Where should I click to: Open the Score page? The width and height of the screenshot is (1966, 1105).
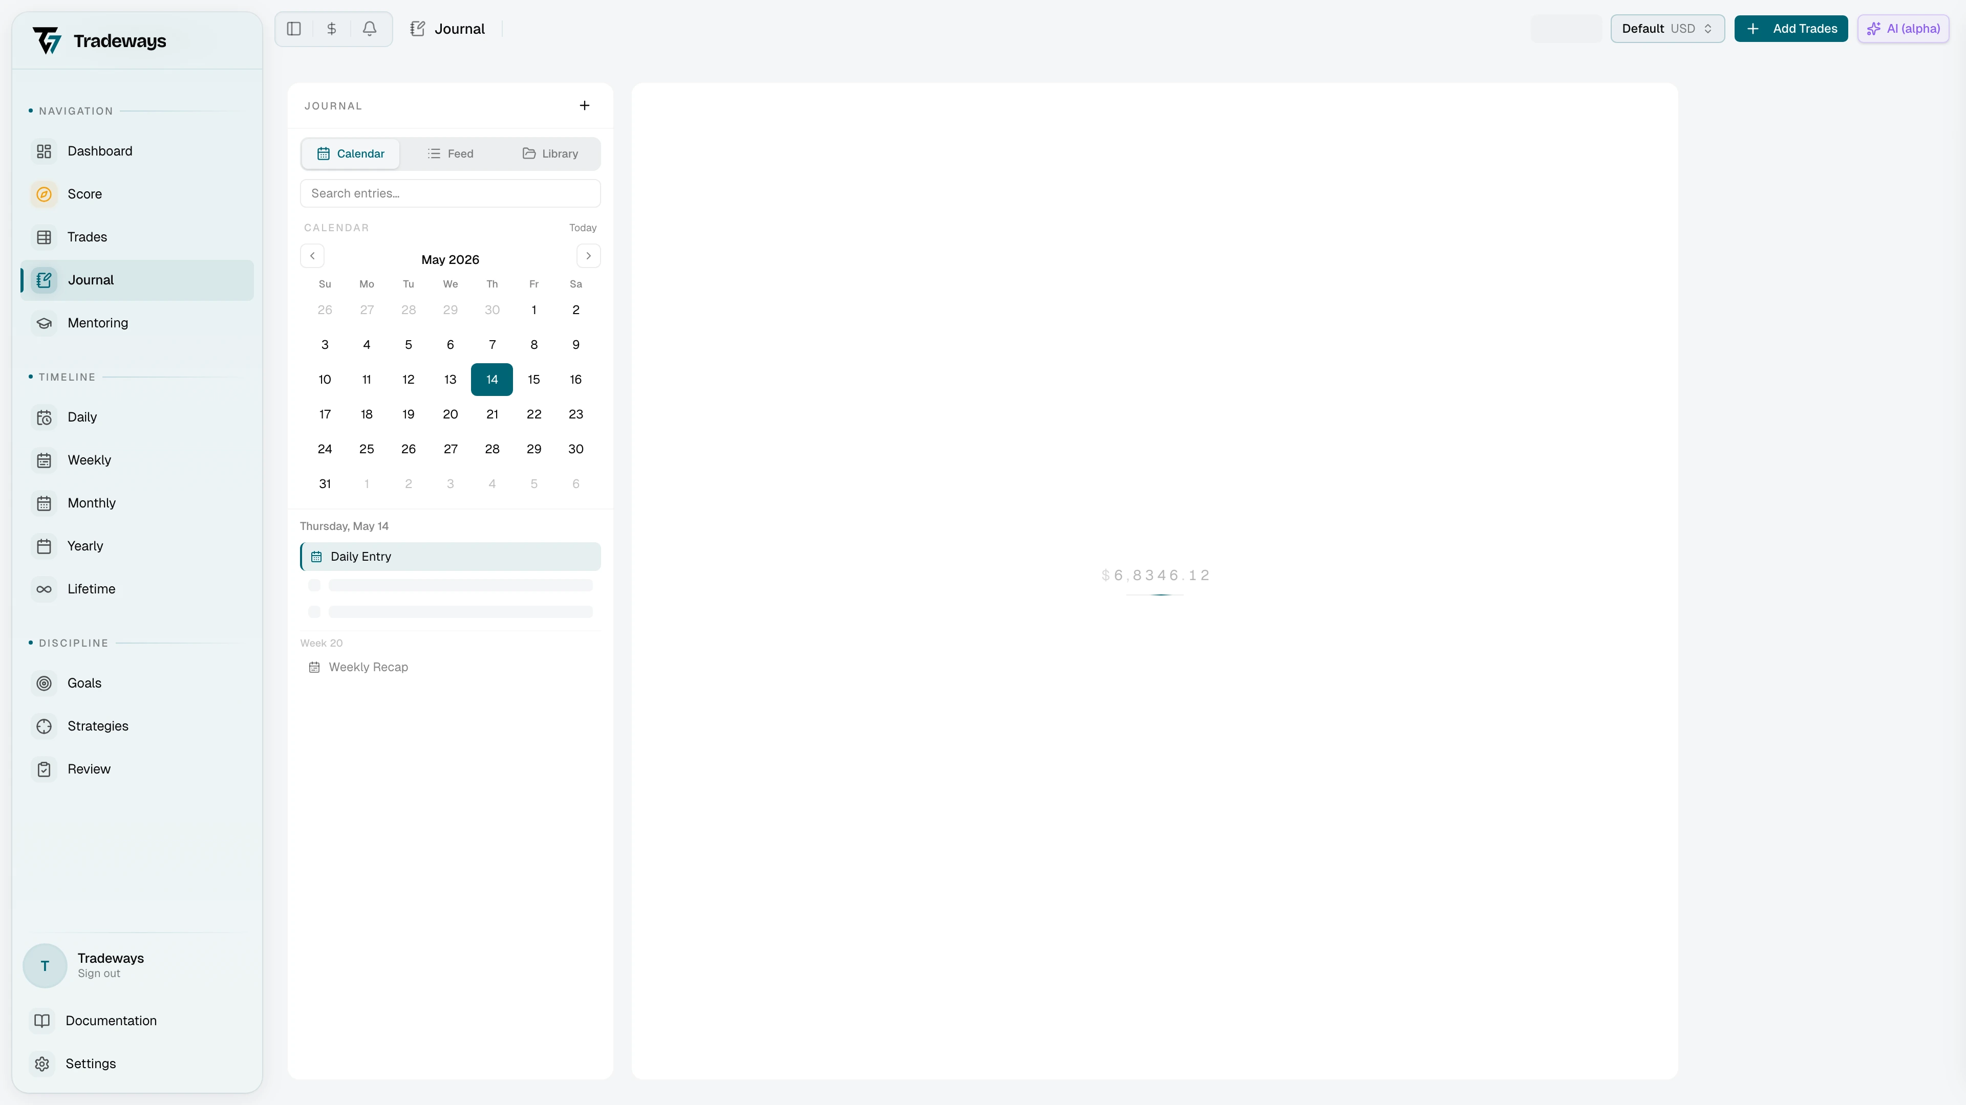(x=137, y=194)
